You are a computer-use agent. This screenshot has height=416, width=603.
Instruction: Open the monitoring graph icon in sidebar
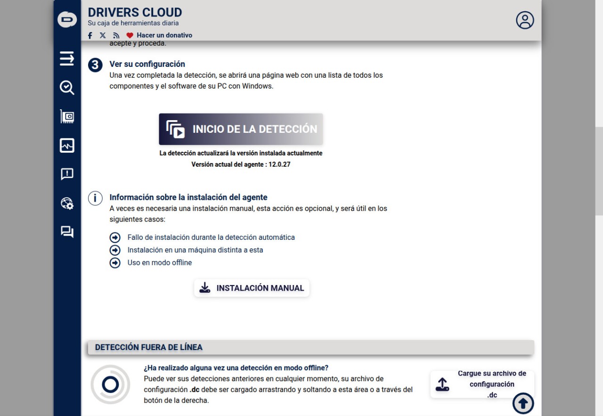(x=67, y=146)
